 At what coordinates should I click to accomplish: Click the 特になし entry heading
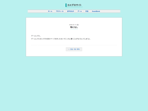[74, 27]
